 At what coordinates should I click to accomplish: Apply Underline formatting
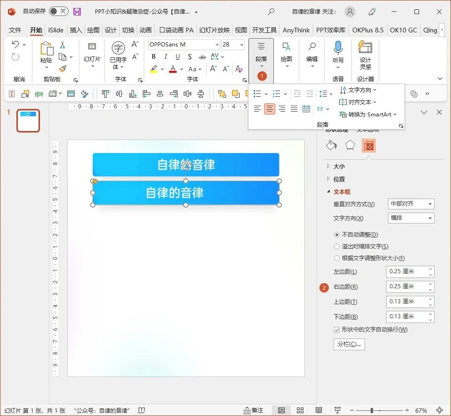(178, 56)
